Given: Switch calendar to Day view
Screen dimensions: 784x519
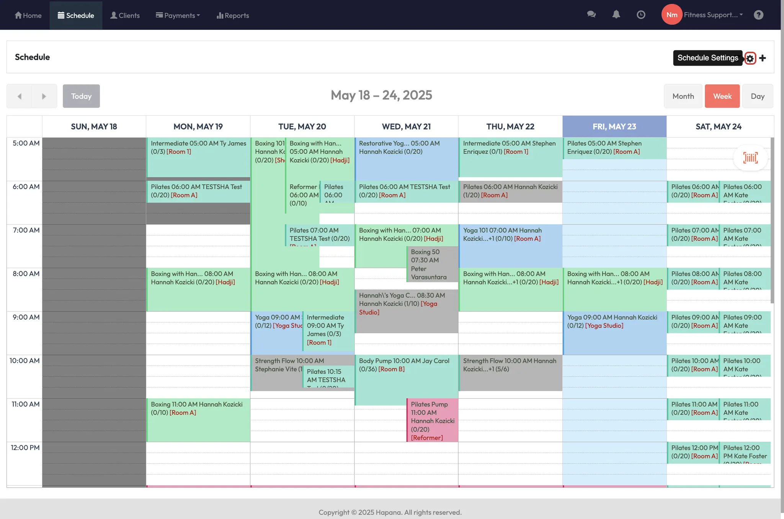Looking at the screenshot, I should coord(757,96).
